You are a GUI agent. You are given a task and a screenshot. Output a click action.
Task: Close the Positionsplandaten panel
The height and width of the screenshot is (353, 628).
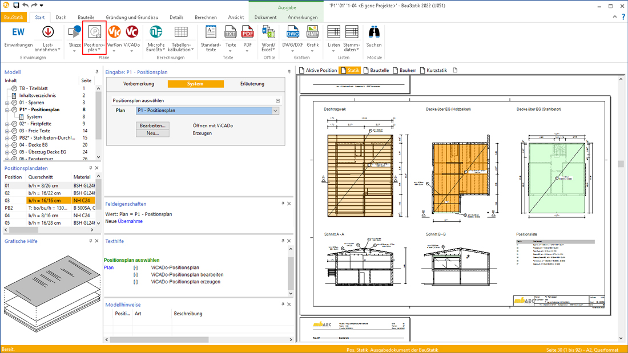[96, 168]
